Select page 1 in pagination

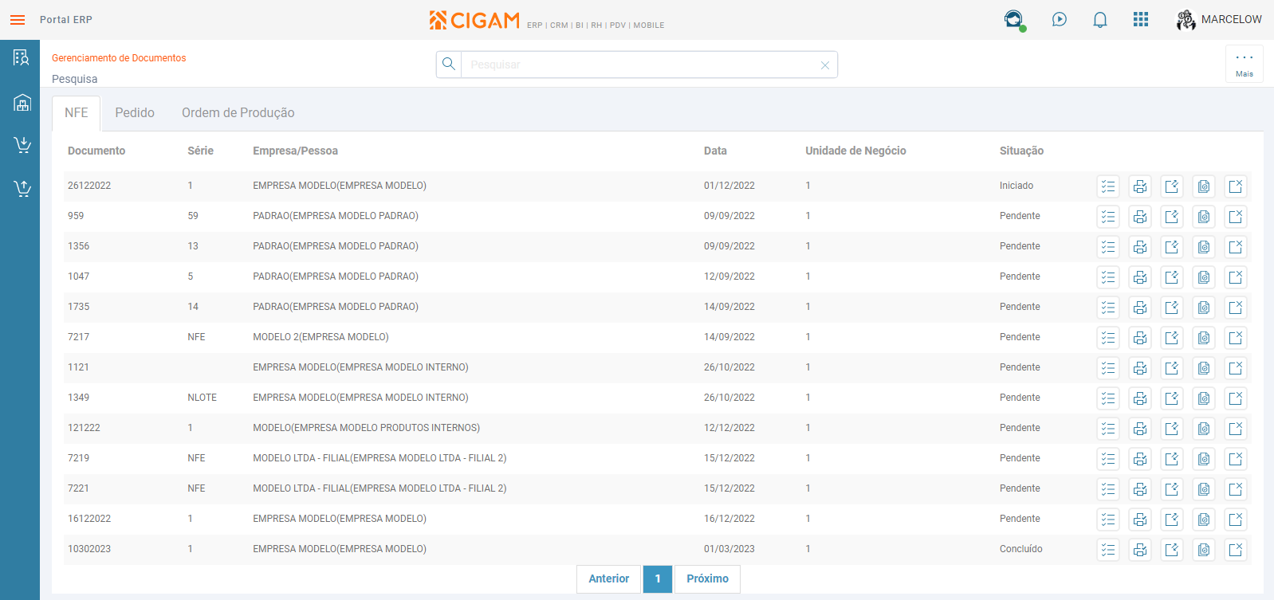click(658, 579)
